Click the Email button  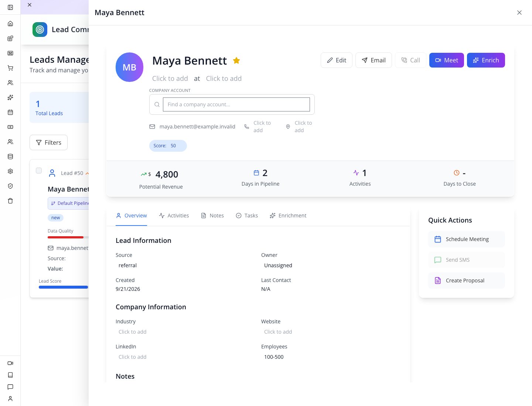tap(374, 60)
